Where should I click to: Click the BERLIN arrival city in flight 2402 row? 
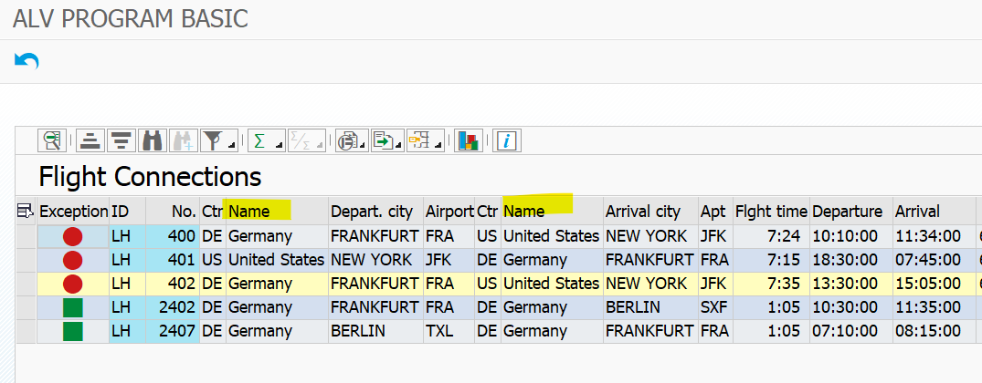650,307
